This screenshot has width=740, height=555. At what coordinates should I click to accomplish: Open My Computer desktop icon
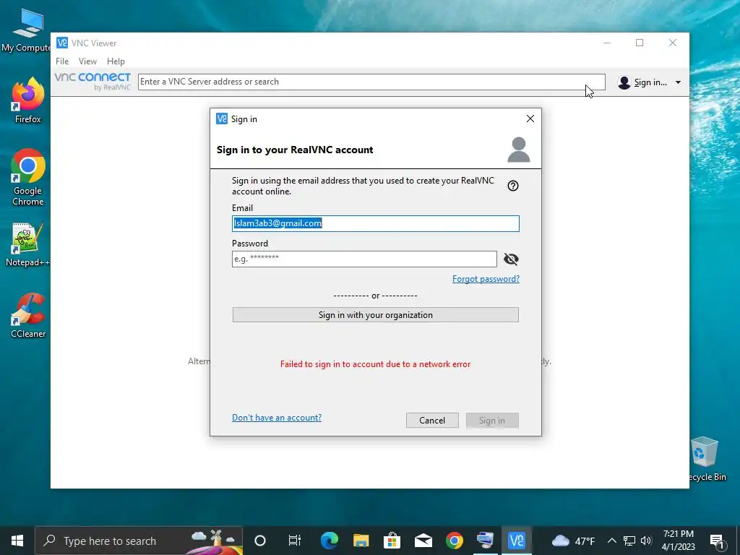(x=26, y=30)
